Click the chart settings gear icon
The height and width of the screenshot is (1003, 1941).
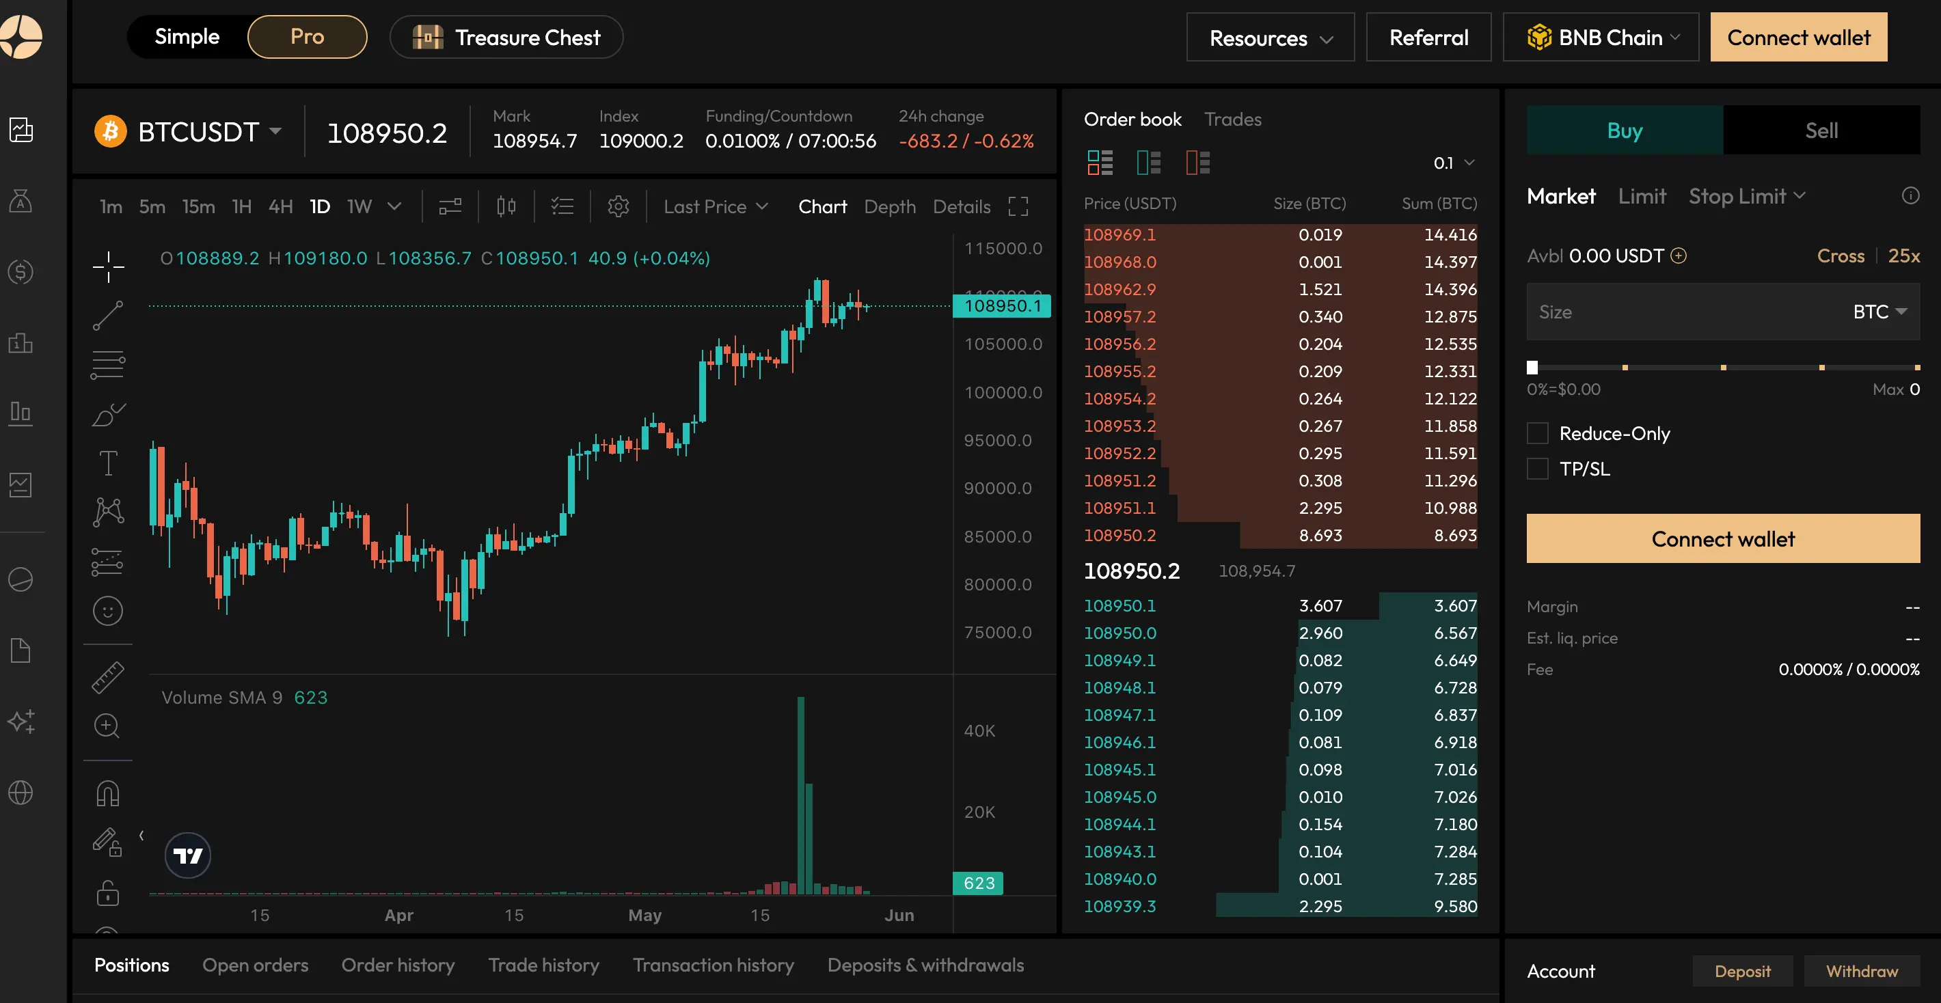[x=618, y=206]
